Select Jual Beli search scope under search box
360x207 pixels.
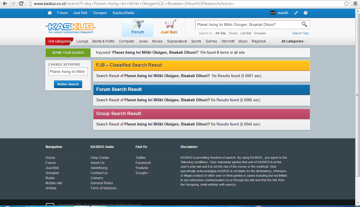(x=246, y=33)
